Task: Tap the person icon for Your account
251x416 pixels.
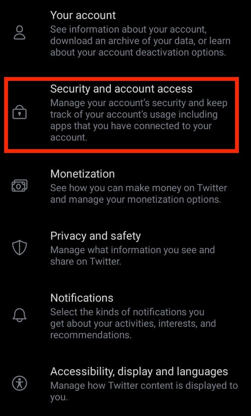Action: (x=20, y=33)
